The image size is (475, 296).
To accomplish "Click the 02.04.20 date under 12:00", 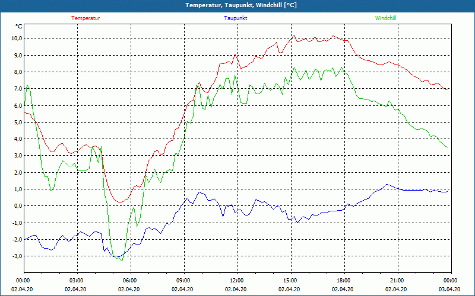I will (x=236, y=289).
